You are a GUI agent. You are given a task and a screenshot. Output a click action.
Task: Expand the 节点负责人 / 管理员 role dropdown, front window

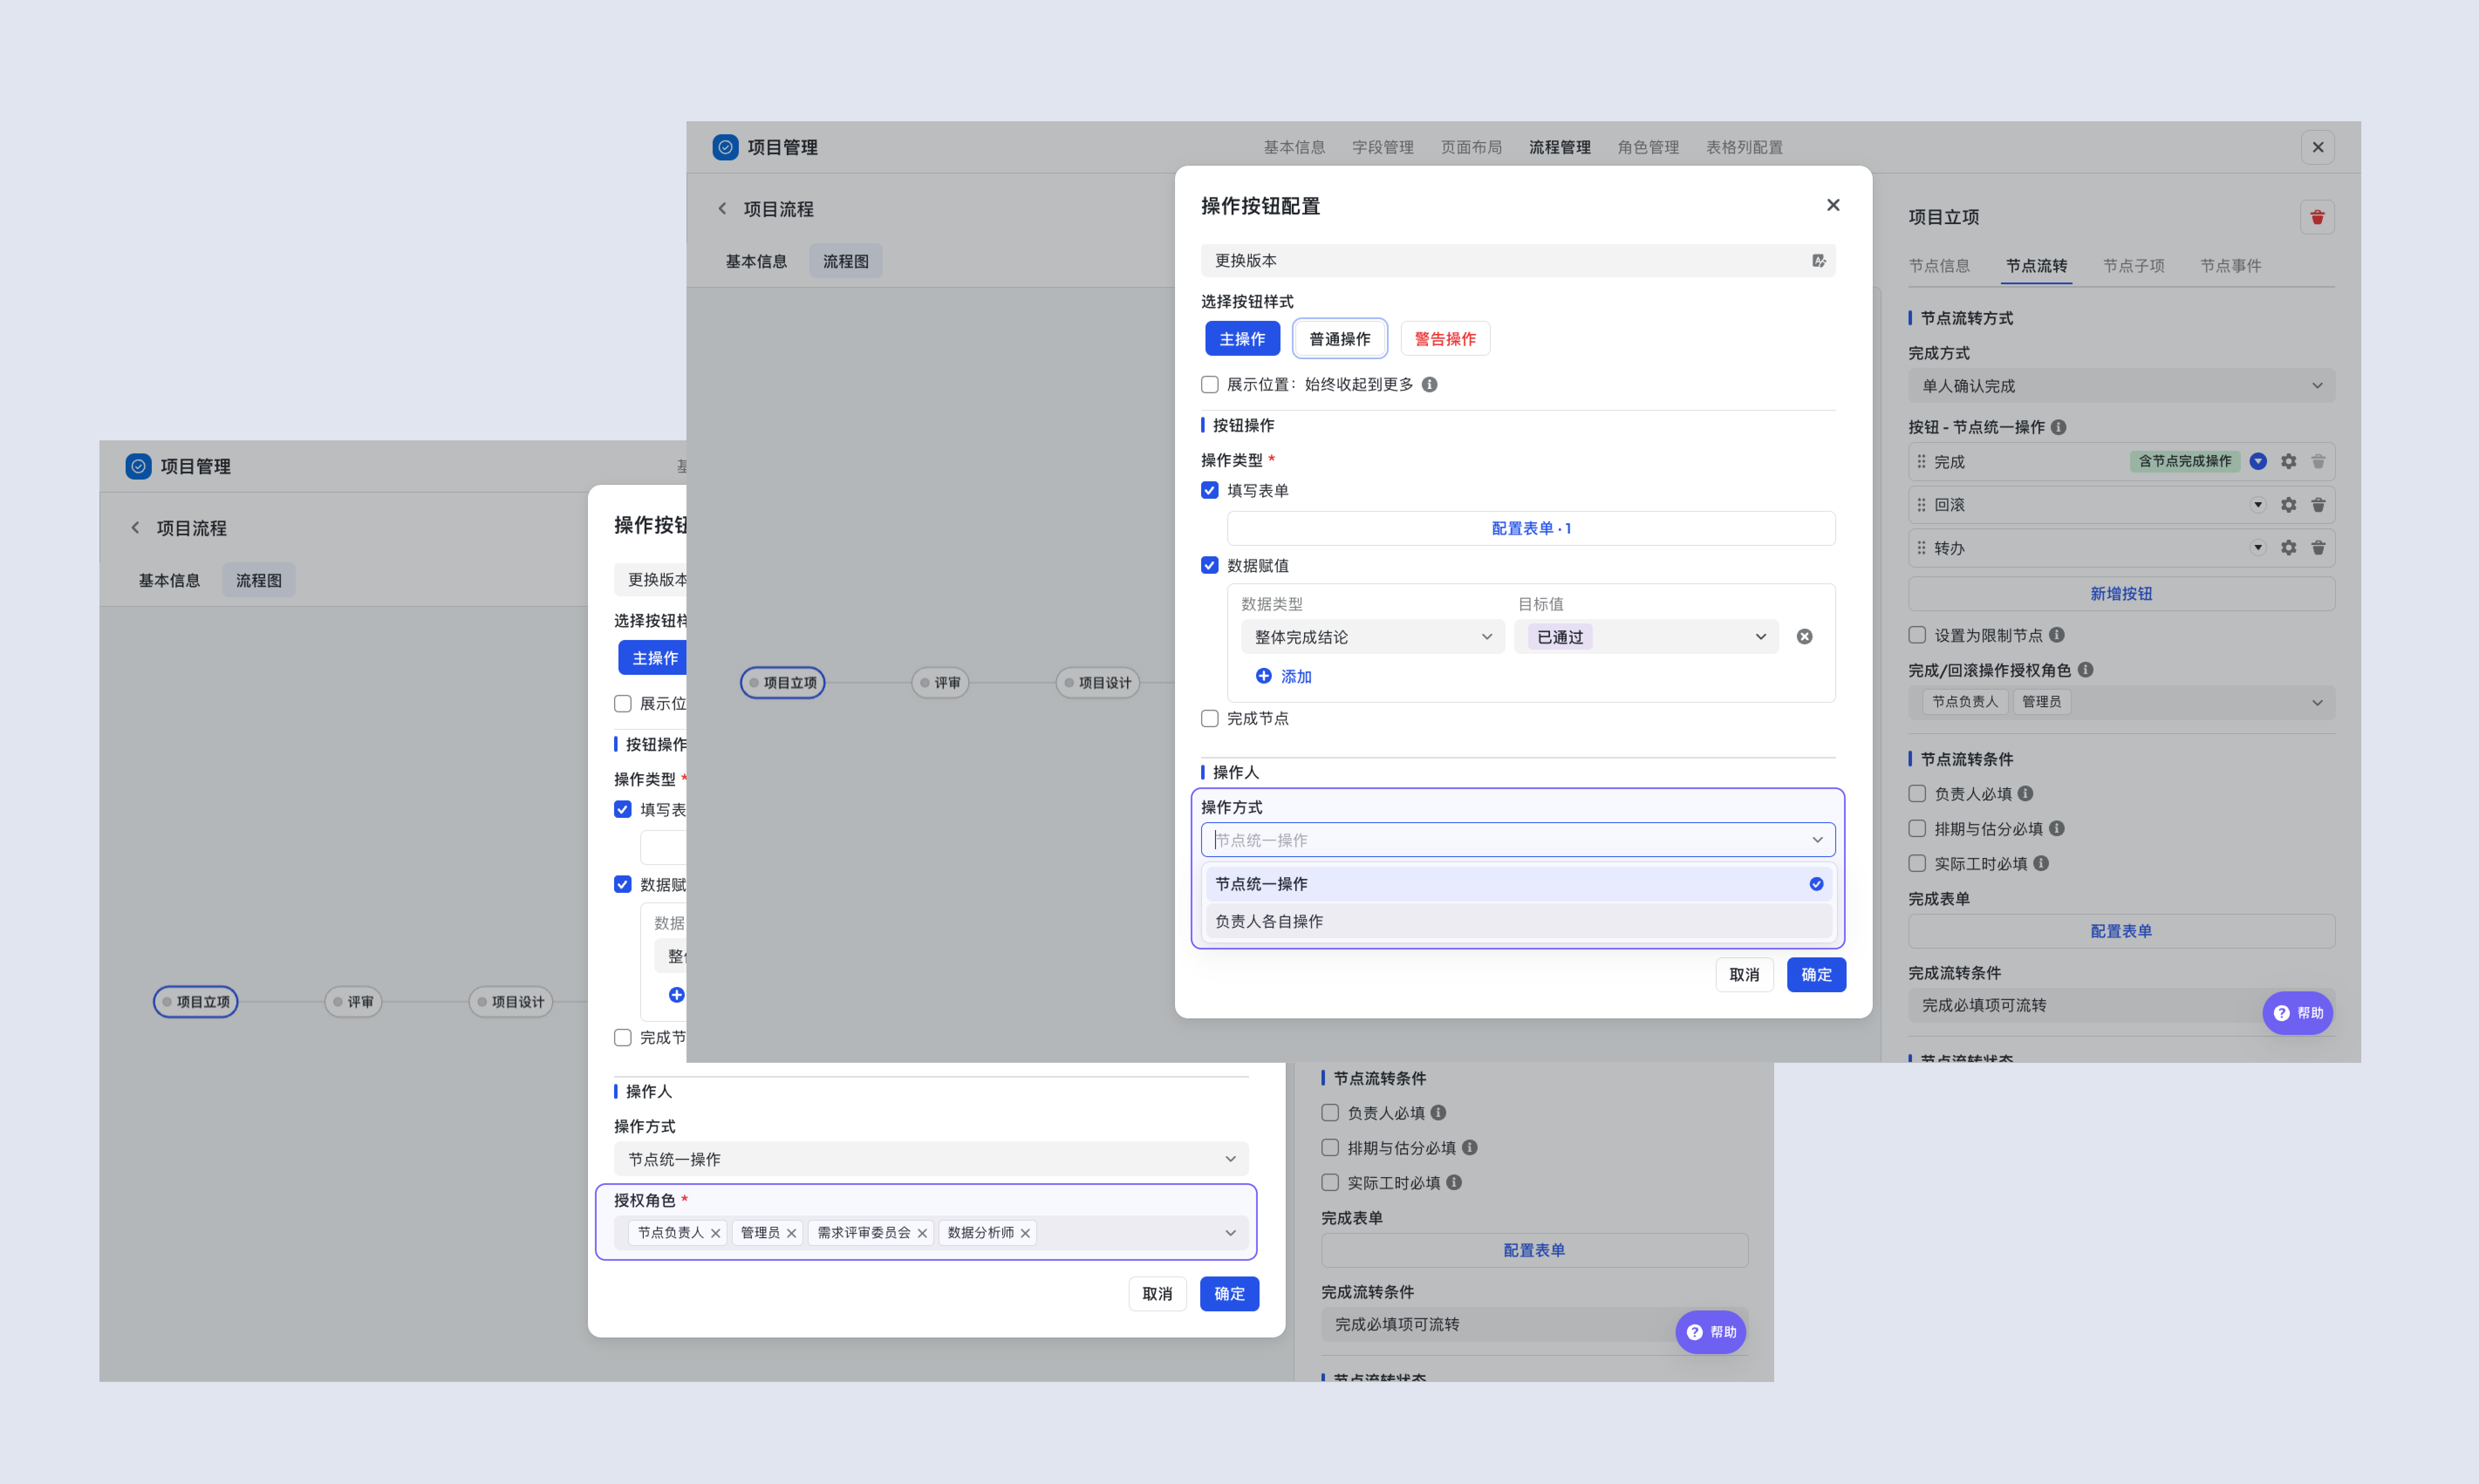2121,702
